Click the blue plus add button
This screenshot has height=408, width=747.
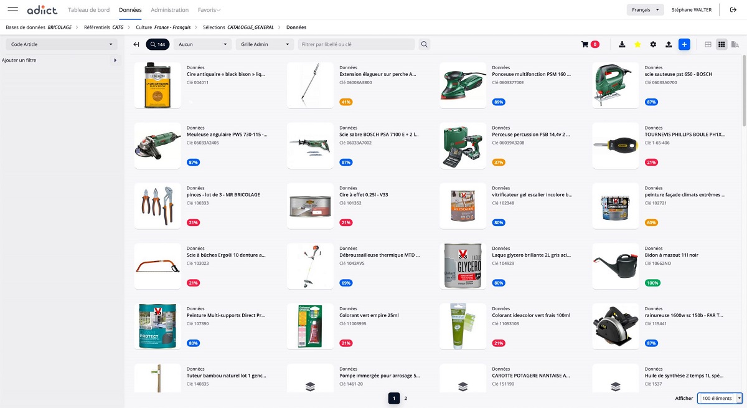[x=684, y=44]
